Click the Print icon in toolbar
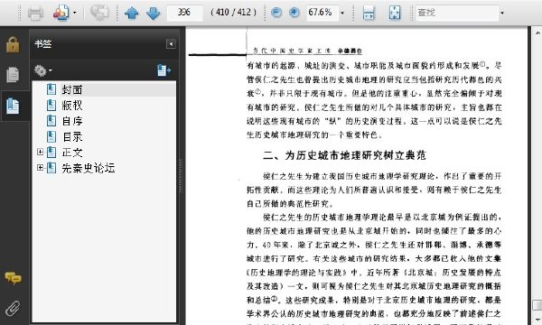The image size is (542, 325). pos(35,13)
